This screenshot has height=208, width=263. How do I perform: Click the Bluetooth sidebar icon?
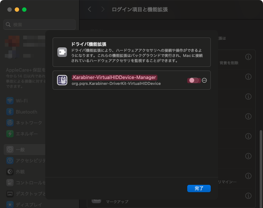tap(10, 112)
